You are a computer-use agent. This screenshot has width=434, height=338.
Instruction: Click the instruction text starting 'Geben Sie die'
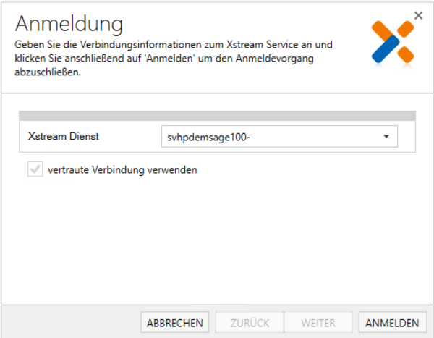tap(174, 58)
